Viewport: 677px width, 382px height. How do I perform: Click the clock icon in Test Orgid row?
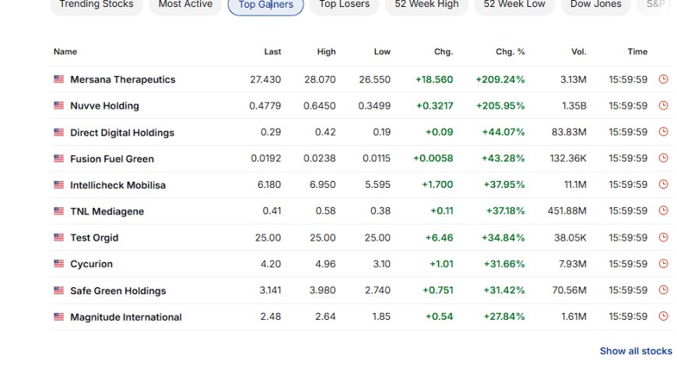tap(663, 238)
